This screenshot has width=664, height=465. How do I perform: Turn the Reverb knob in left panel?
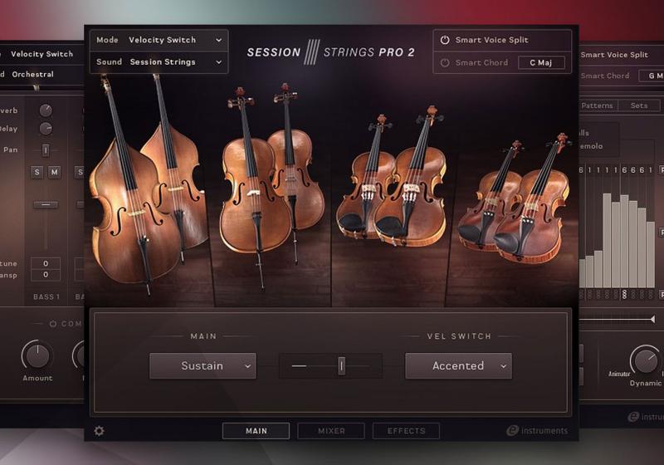46,110
